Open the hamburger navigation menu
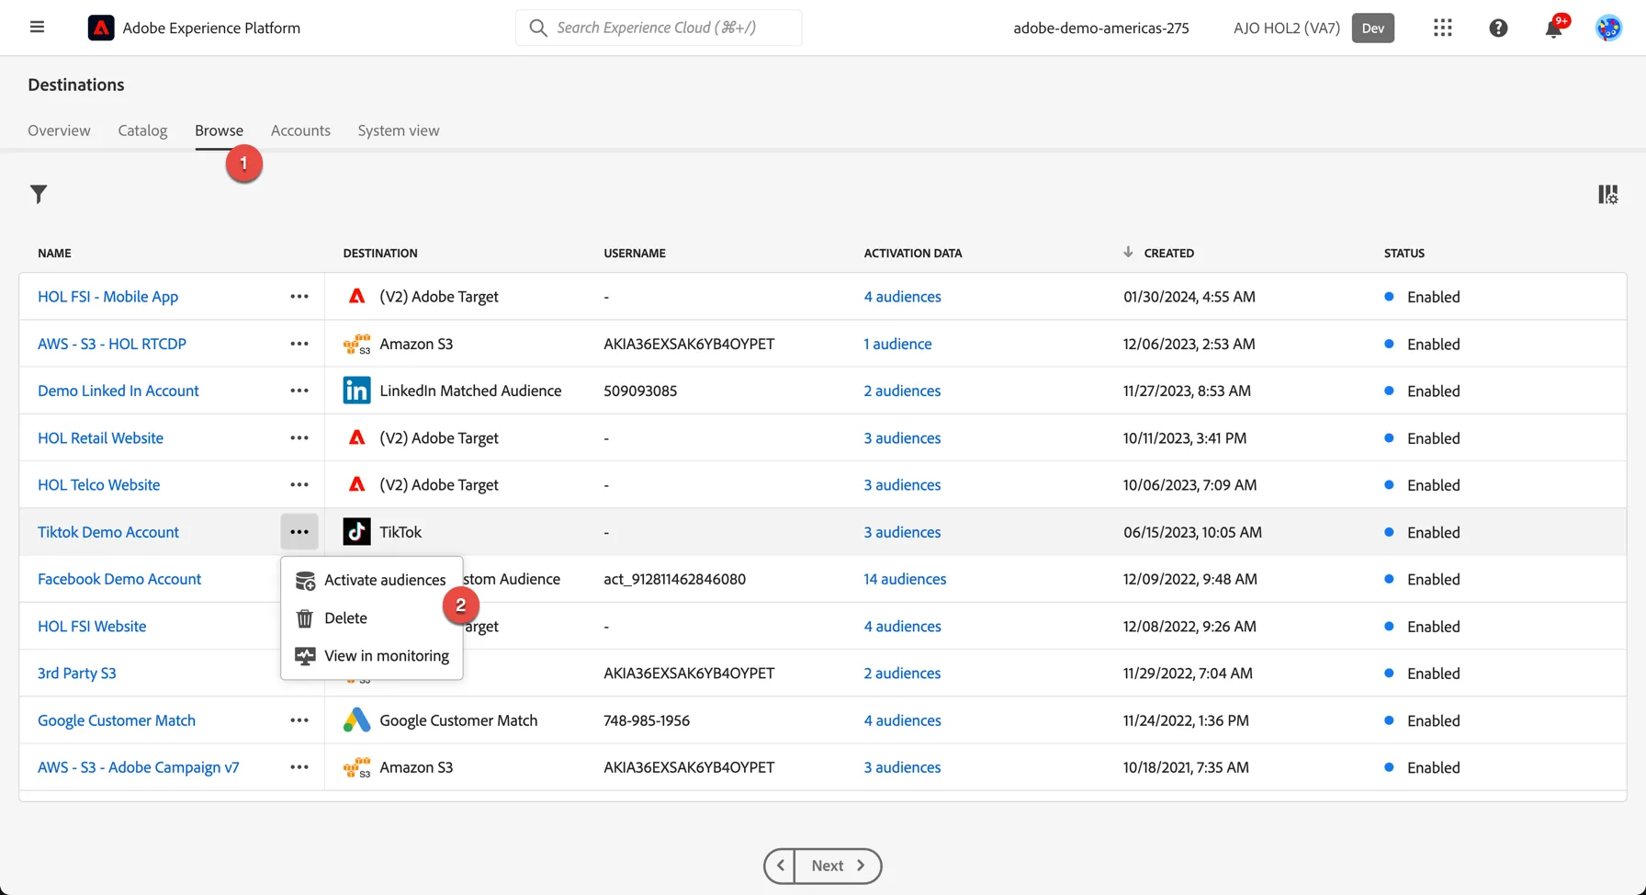The width and height of the screenshot is (1646, 895). pyautogui.click(x=37, y=28)
